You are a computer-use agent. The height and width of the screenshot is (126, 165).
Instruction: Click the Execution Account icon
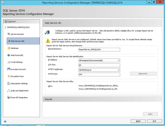8,69
